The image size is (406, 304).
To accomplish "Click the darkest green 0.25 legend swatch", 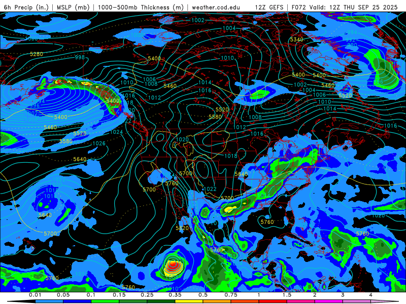I will [x=161, y=301].
